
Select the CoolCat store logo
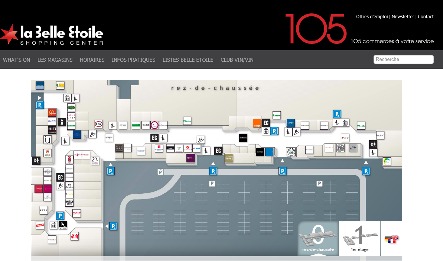pyautogui.click(x=40, y=225)
